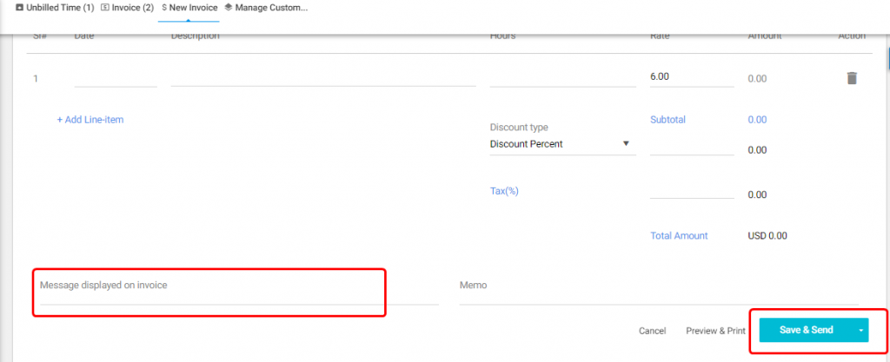Click the Message displayed on invoice field
This screenshot has width=890, height=362.
point(238,289)
